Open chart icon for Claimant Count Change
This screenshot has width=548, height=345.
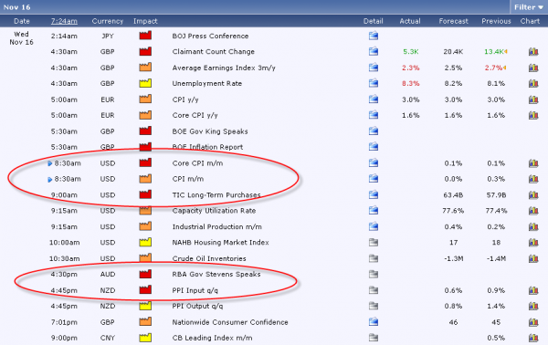533,52
